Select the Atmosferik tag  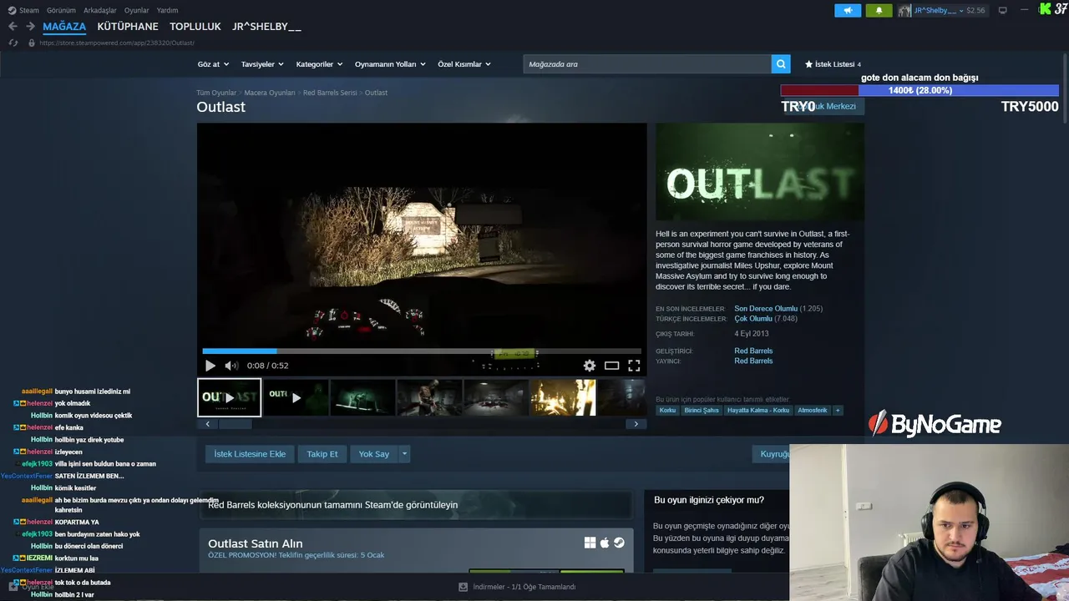coord(813,411)
